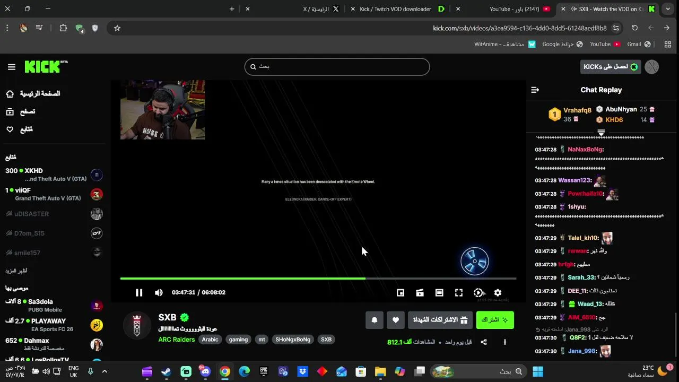Open the playback speed control

tap(478, 292)
